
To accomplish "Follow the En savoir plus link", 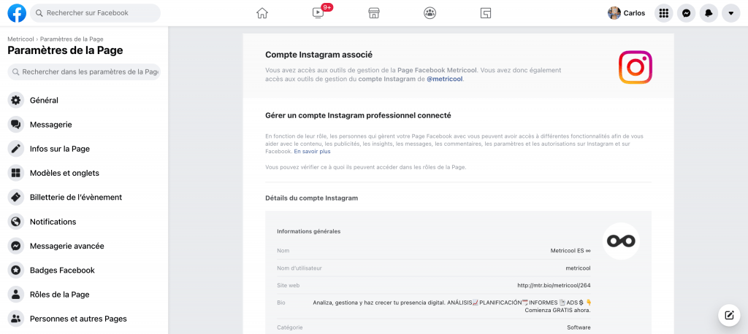I will tap(312, 152).
